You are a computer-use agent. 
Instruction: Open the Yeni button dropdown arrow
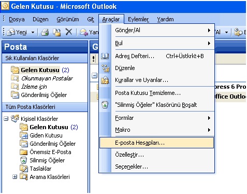click(x=33, y=32)
